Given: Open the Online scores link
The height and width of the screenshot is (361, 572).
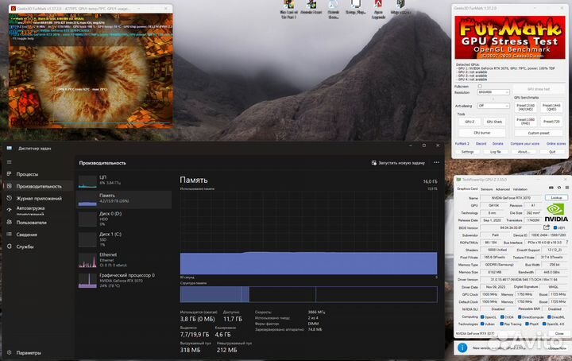Looking at the screenshot, I should pyautogui.click(x=556, y=143).
